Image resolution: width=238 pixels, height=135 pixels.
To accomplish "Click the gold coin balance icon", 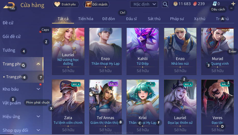I will (x=175, y=4).
